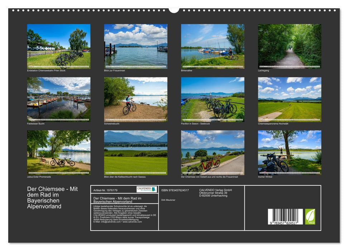Select the 'Chiemseepanorama Hochstätt' landscape photo

[x=289, y=100]
